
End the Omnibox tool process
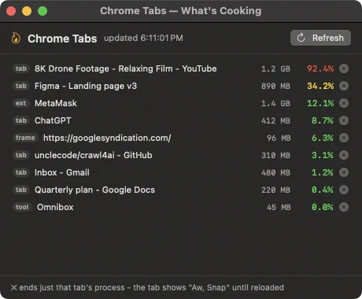tap(344, 207)
